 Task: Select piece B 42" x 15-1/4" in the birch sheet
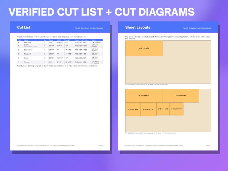point(144,96)
